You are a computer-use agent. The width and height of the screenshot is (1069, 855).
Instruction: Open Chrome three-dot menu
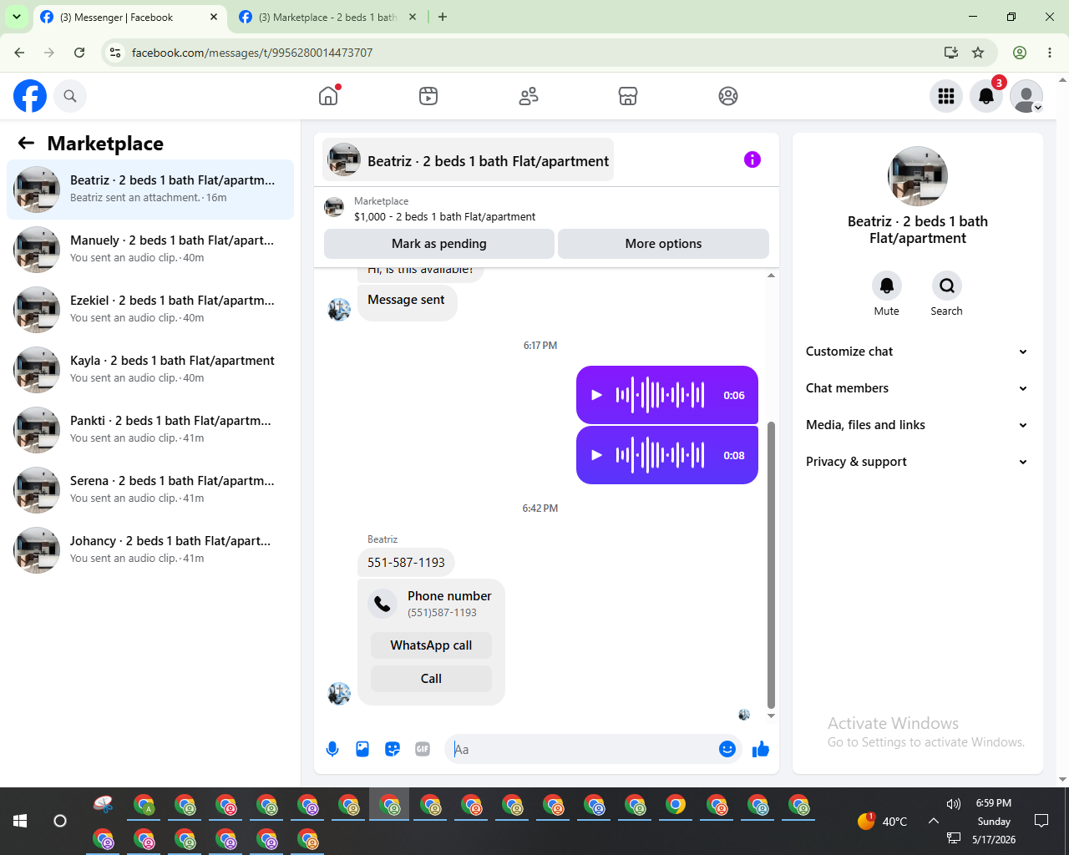[x=1050, y=53]
